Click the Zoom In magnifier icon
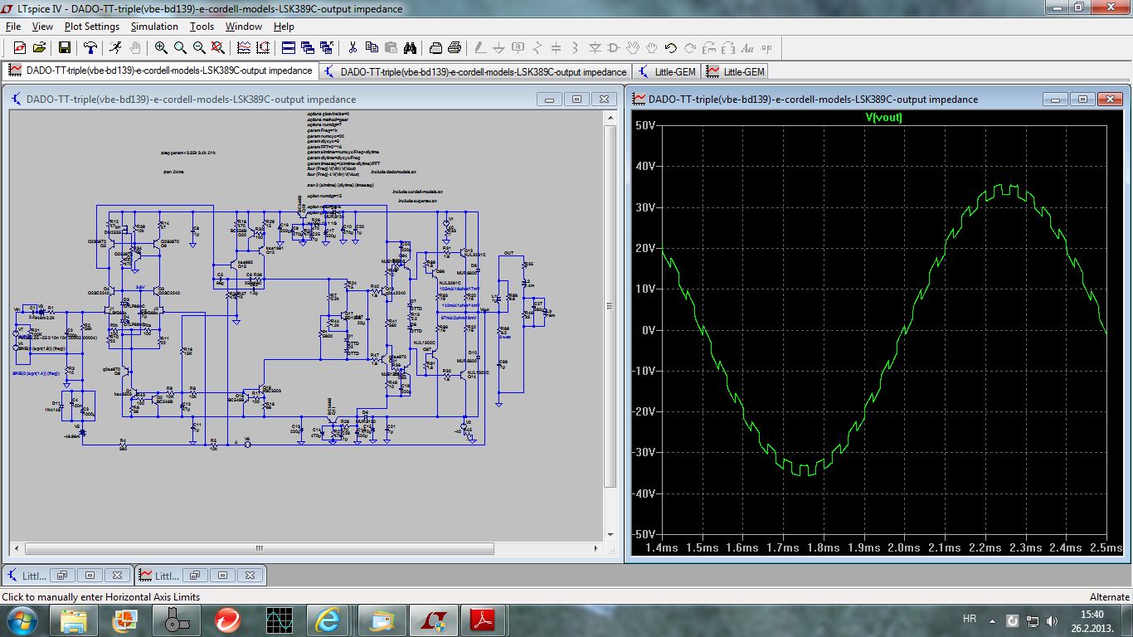 [x=161, y=47]
